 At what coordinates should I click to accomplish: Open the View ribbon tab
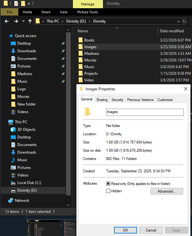pos(63,12)
